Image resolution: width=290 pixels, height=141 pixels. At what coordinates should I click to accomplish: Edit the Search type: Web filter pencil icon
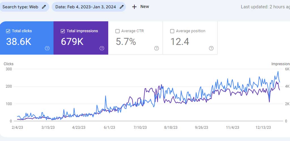[44, 7]
